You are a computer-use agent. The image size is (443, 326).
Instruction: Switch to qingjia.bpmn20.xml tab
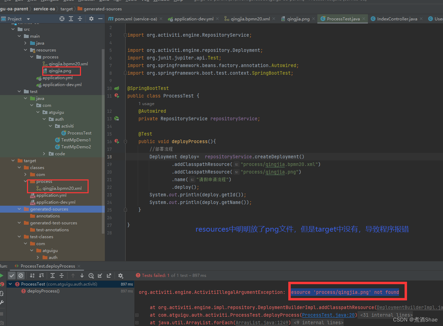[x=247, y=19]
